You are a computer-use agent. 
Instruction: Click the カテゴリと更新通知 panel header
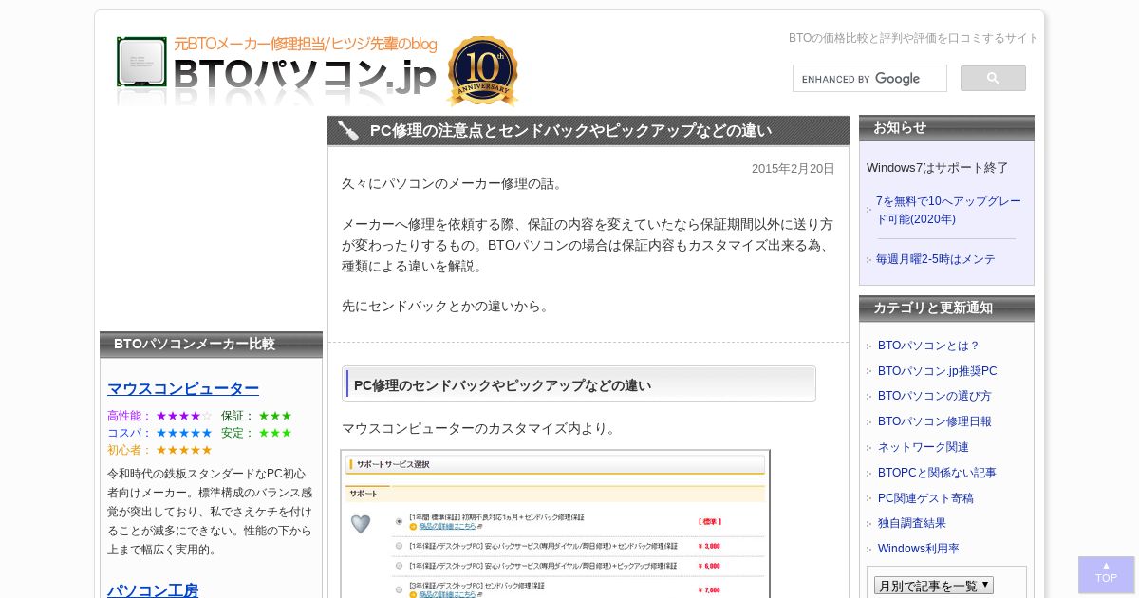pos(946,308)
